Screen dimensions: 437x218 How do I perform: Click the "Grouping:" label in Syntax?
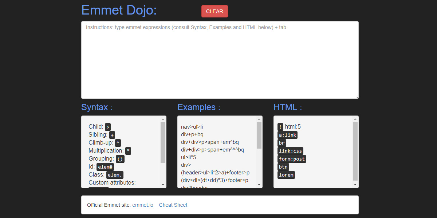(101, 158)
